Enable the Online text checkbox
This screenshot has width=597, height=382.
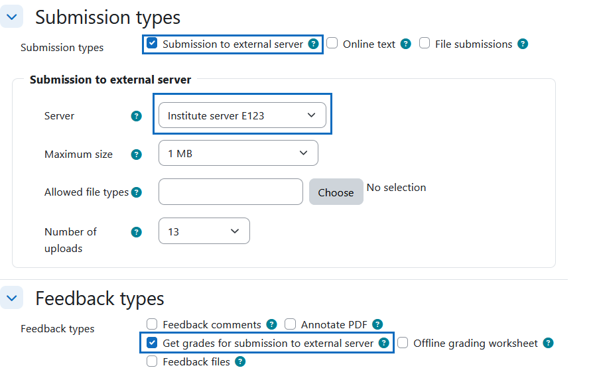332,44
